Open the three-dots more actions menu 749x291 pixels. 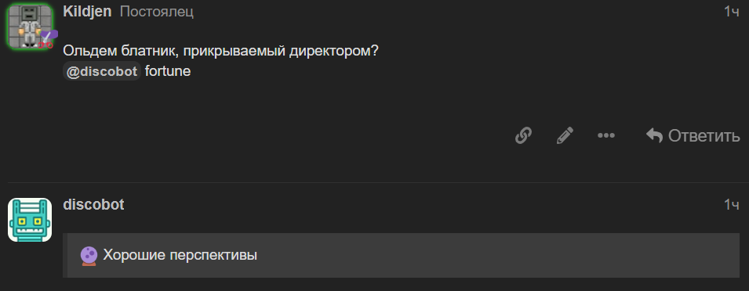click(606, 136)
